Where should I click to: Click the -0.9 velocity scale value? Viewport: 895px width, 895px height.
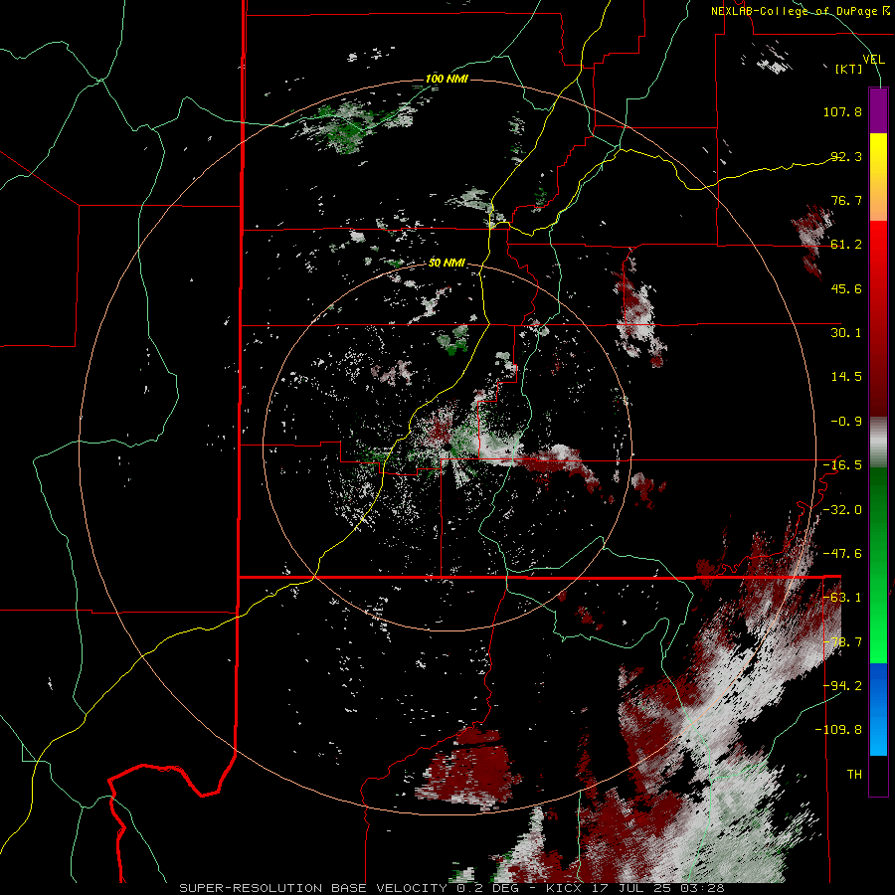click(846, 422)
